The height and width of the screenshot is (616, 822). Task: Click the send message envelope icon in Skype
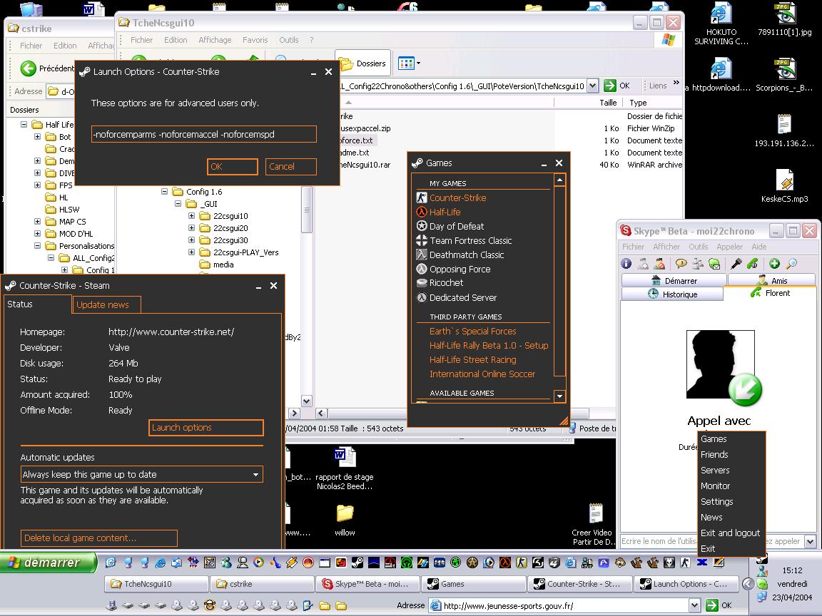(x=714, y=264)
